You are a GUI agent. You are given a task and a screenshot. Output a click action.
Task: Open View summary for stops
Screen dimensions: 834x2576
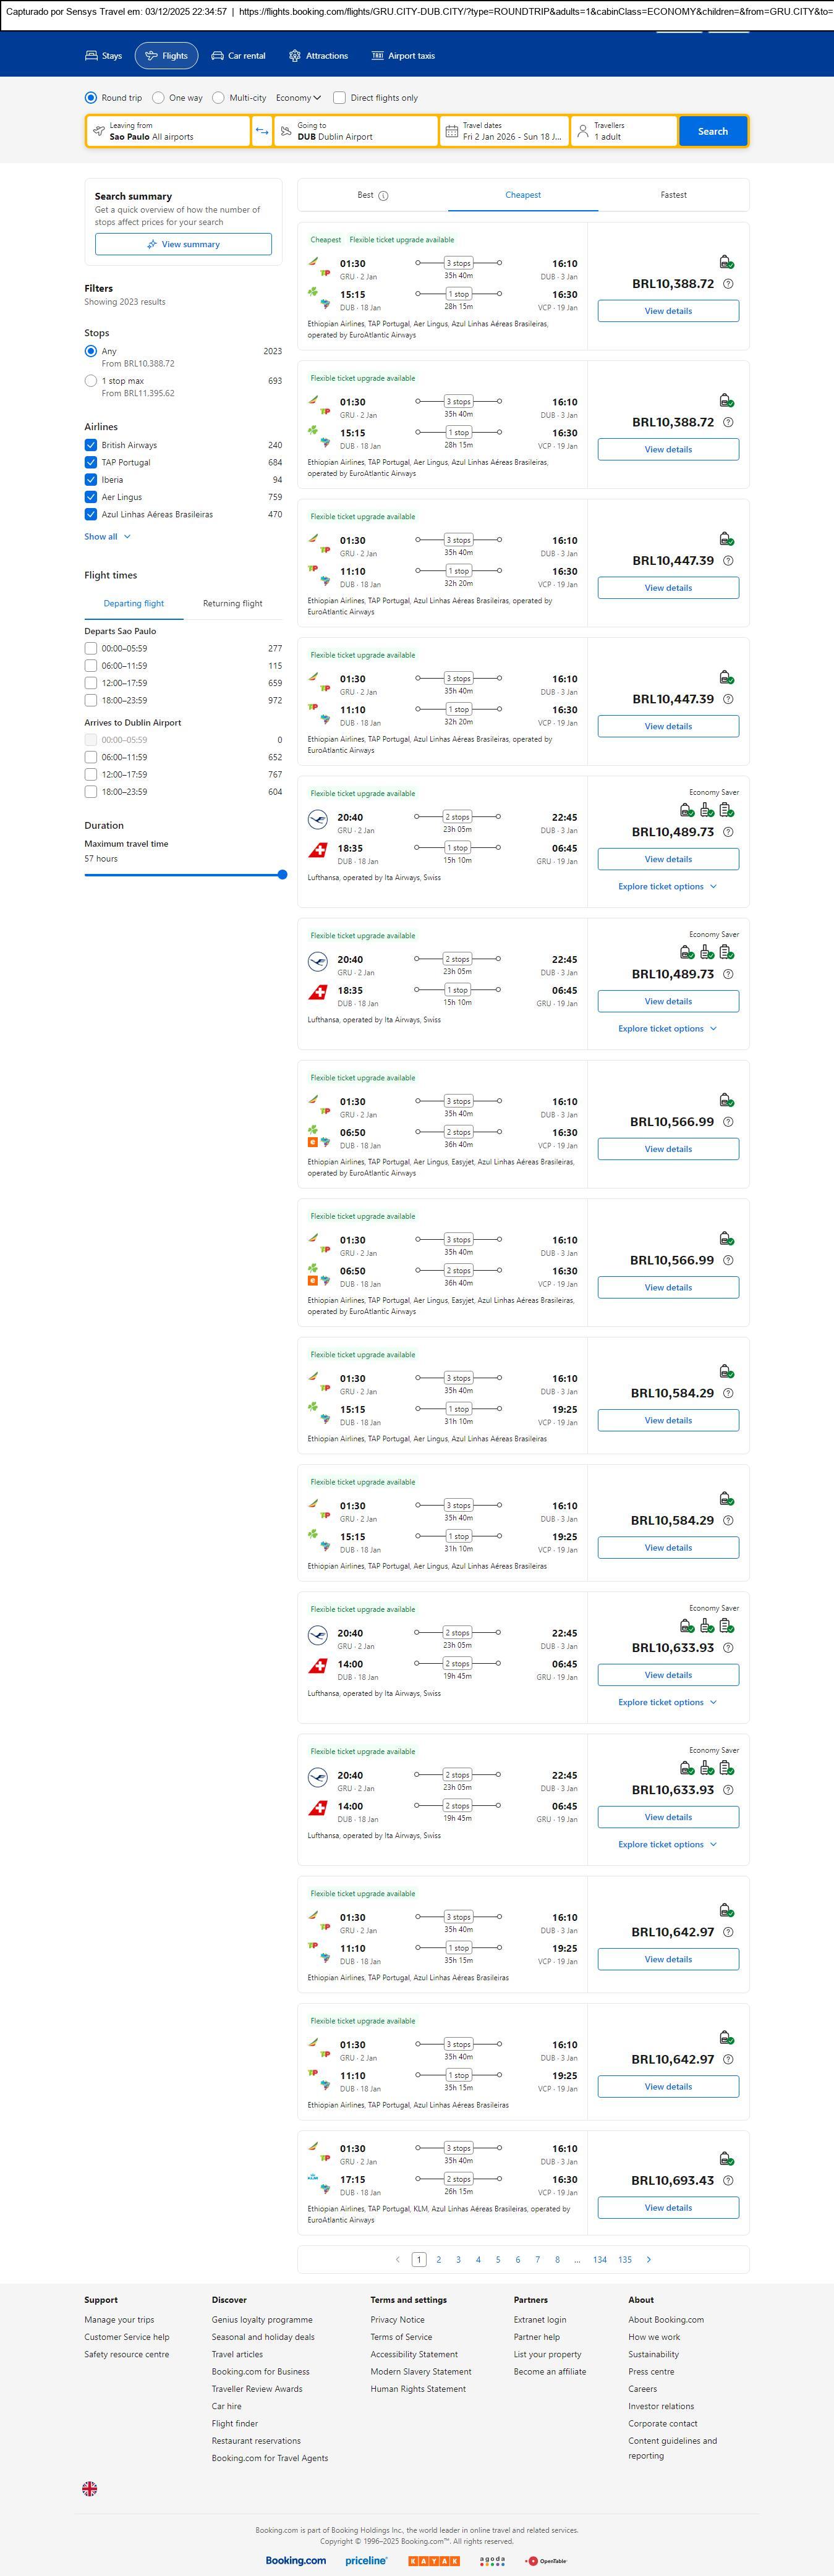click(183, 244)
